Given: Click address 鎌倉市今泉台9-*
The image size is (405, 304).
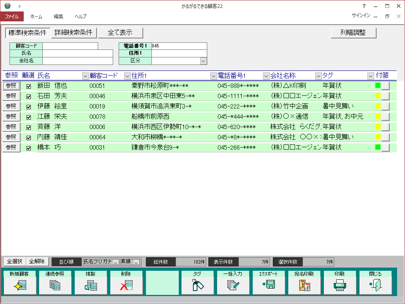Looking at the screenshot, I should click(x=155, y=148).
